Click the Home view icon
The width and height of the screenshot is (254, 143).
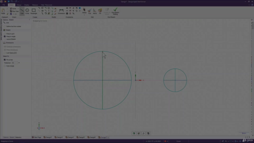(11, 9)
